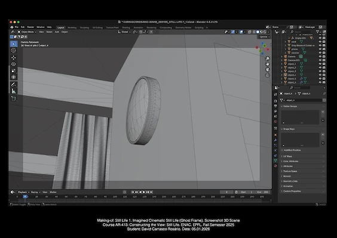Click the perspective/orthographic grid icon

[x=267, y=75]
